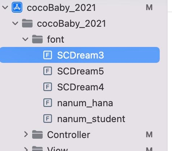172x151 pixels.
Task: Select the nanum_student file name
Action: [91, 119]
